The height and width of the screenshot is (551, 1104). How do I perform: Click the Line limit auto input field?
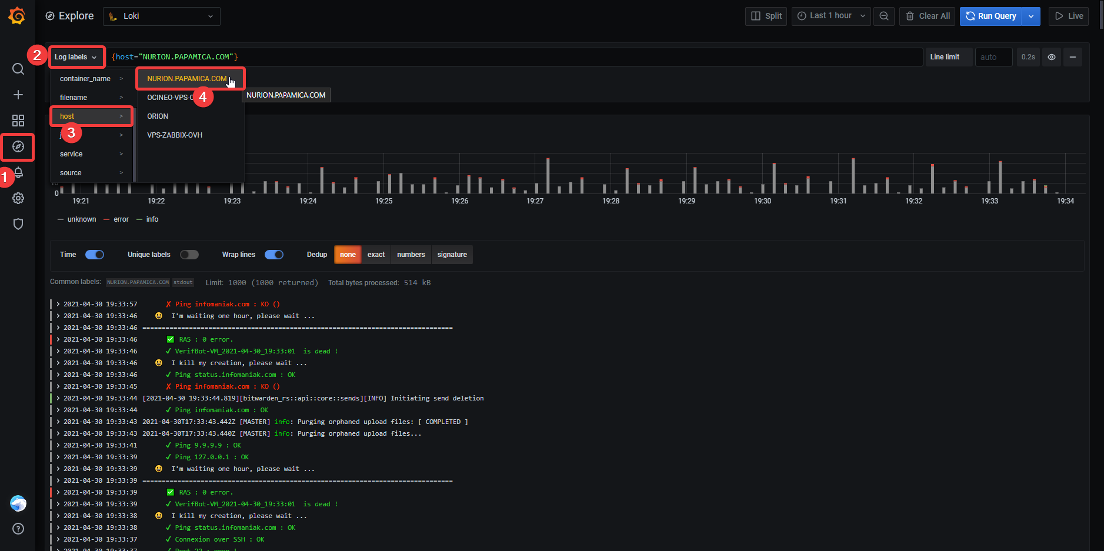(x=993, y=57)
